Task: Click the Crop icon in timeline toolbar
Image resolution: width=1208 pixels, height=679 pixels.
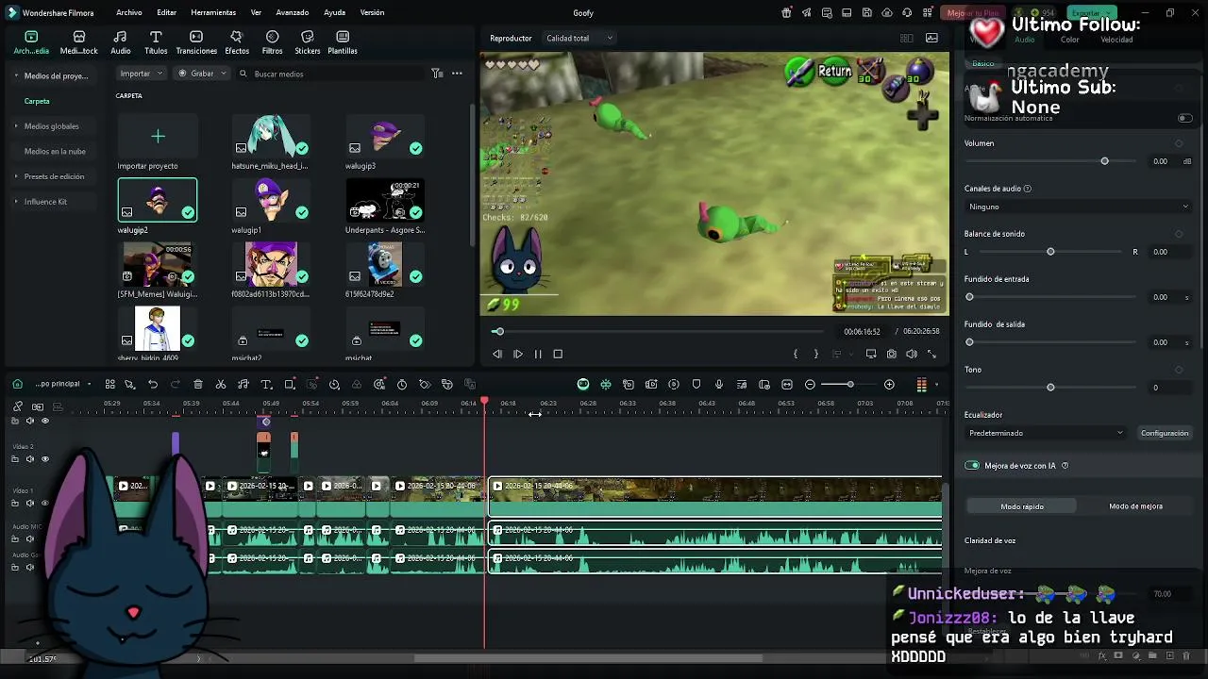Action: (x=290, y=385)
